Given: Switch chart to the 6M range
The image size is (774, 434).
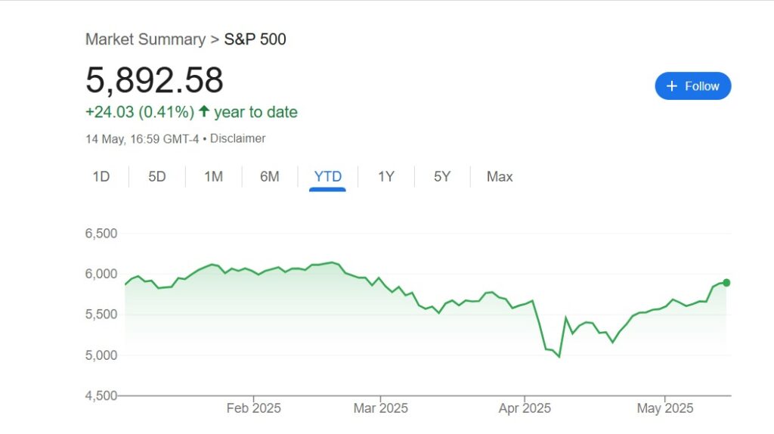Looking at the screenshot, I should 270,177.
